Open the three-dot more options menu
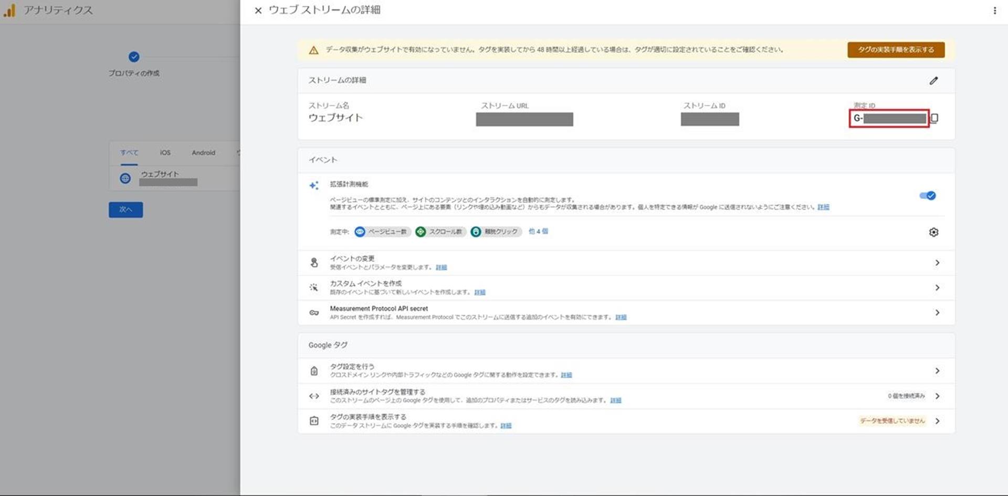 click(994, 10)
